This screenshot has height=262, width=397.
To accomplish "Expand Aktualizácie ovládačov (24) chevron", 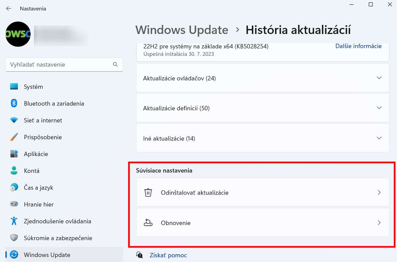I will [x=379, y=78].
